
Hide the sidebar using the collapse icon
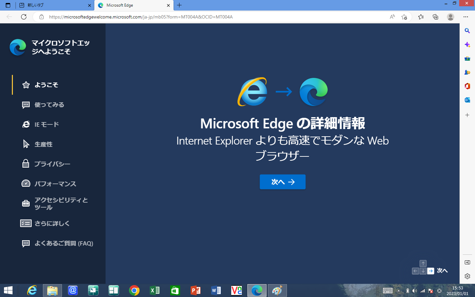(x=467, y=262)
